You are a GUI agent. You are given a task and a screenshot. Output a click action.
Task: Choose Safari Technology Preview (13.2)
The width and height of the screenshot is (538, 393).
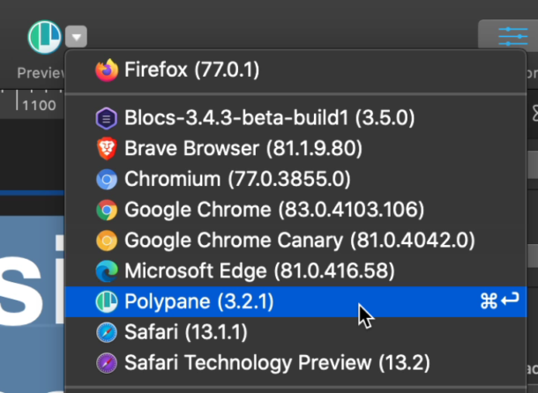(295, 363)
